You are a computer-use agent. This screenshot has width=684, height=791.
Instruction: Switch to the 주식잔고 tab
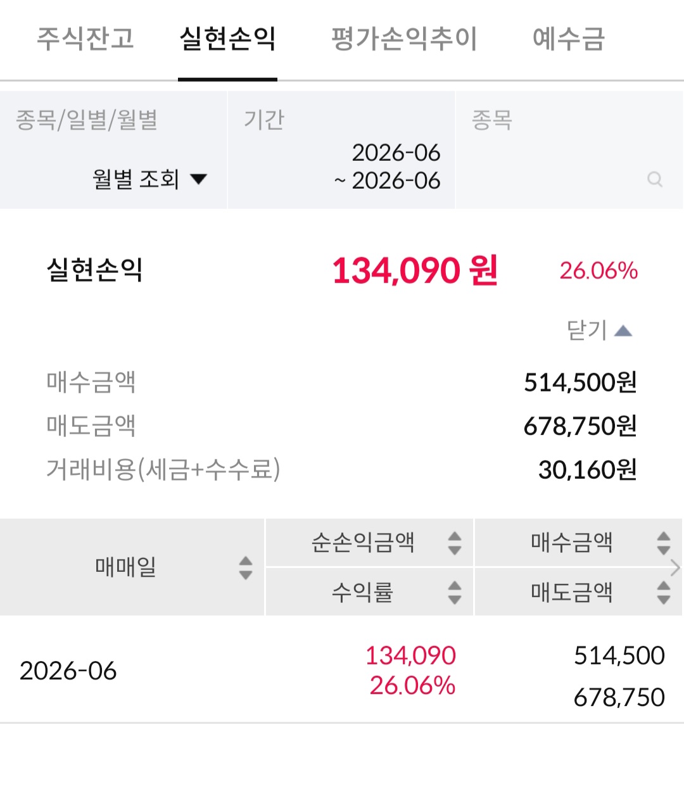click(x=85, y=38)
